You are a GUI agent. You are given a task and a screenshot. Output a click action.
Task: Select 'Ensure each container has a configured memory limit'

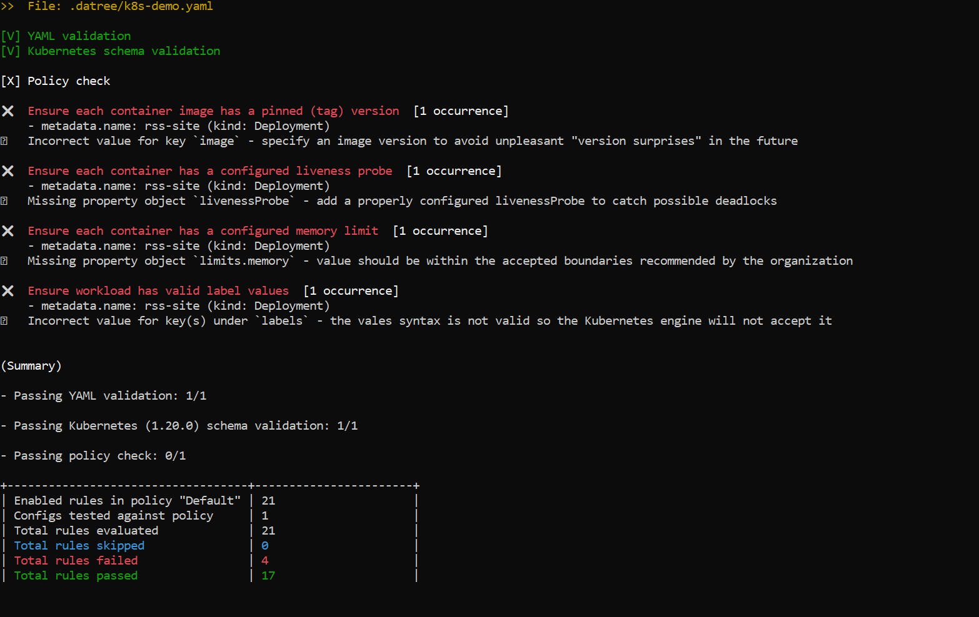[203, 231]
